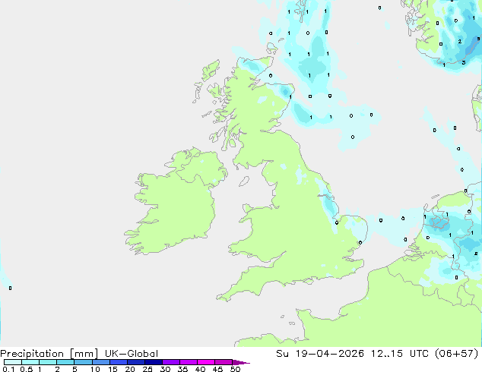Click the '0.5' legend scale label
This screenshot has width=482, height=372.
click(x=27, y=369)
